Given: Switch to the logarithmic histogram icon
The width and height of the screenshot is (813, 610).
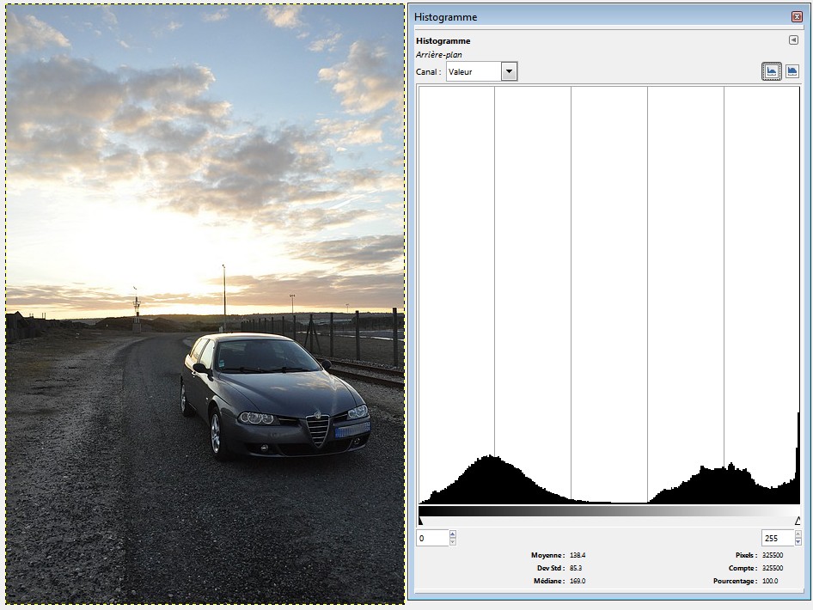Looking at the screenshot, I should point(792,72).
